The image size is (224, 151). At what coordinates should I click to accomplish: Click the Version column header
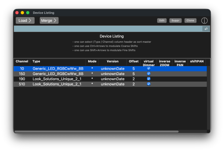point(113,61)
